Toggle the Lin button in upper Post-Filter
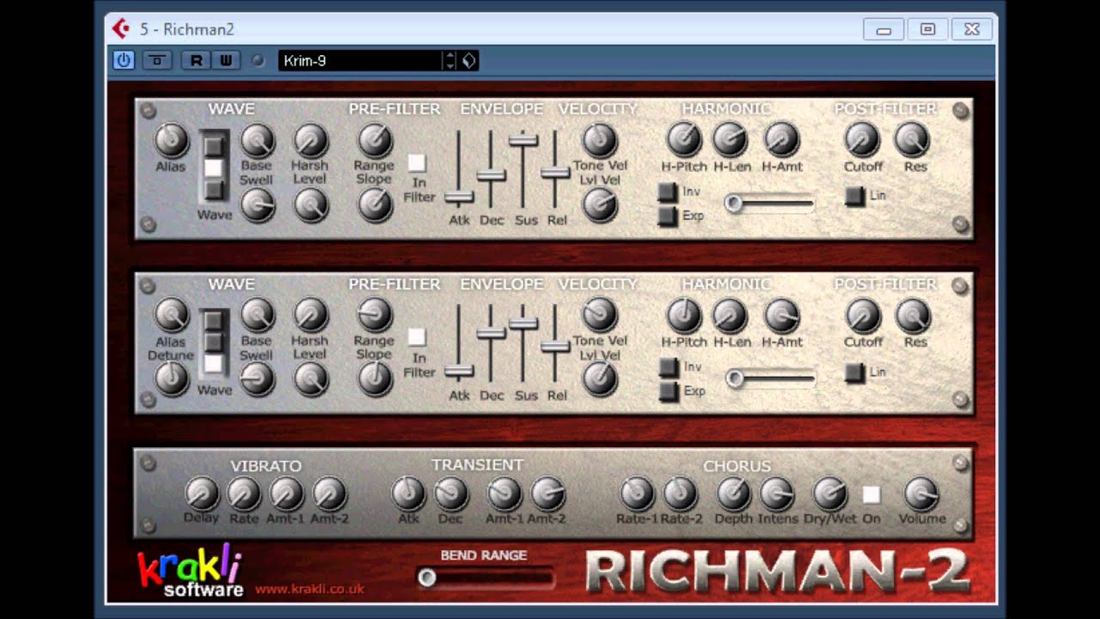Viewport: 1100px width, 619px height. point(854,196)
